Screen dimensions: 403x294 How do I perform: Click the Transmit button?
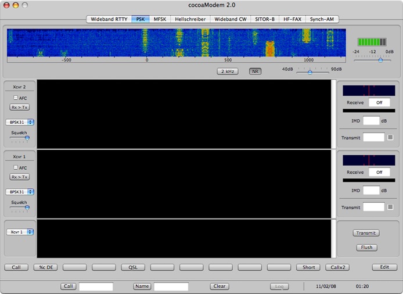tap(366, 233)
